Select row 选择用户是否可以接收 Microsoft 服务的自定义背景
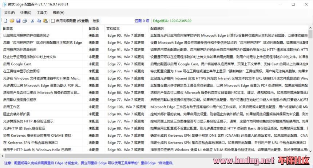 click(155, 93)
